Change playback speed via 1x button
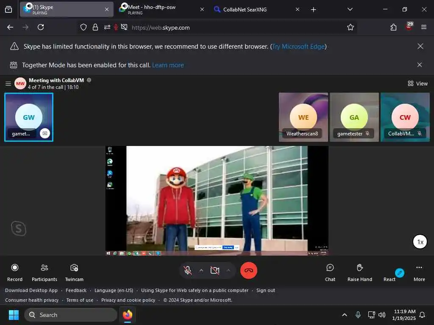 click(x=420, y=242)
